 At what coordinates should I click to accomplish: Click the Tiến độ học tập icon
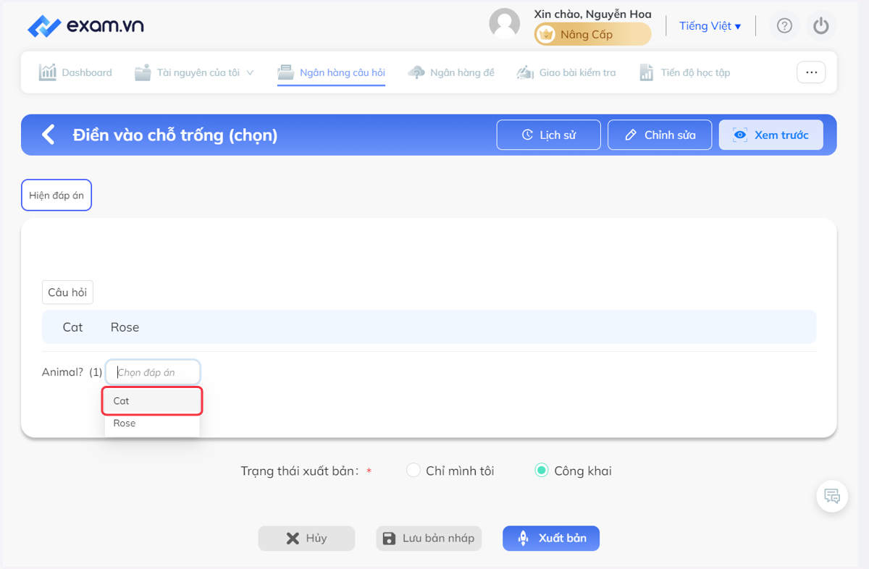647,72
